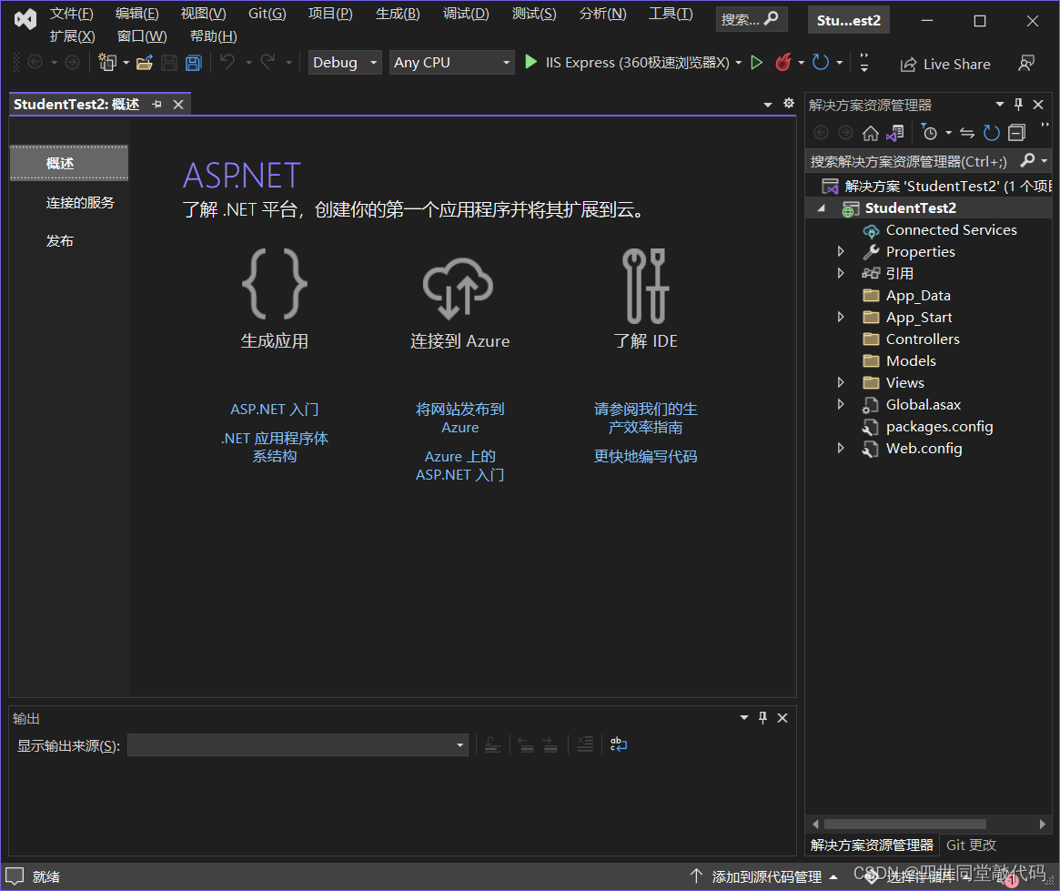Pin the StudentTest2 overview tab
The image size is (1060, 891).
(156, 104)
